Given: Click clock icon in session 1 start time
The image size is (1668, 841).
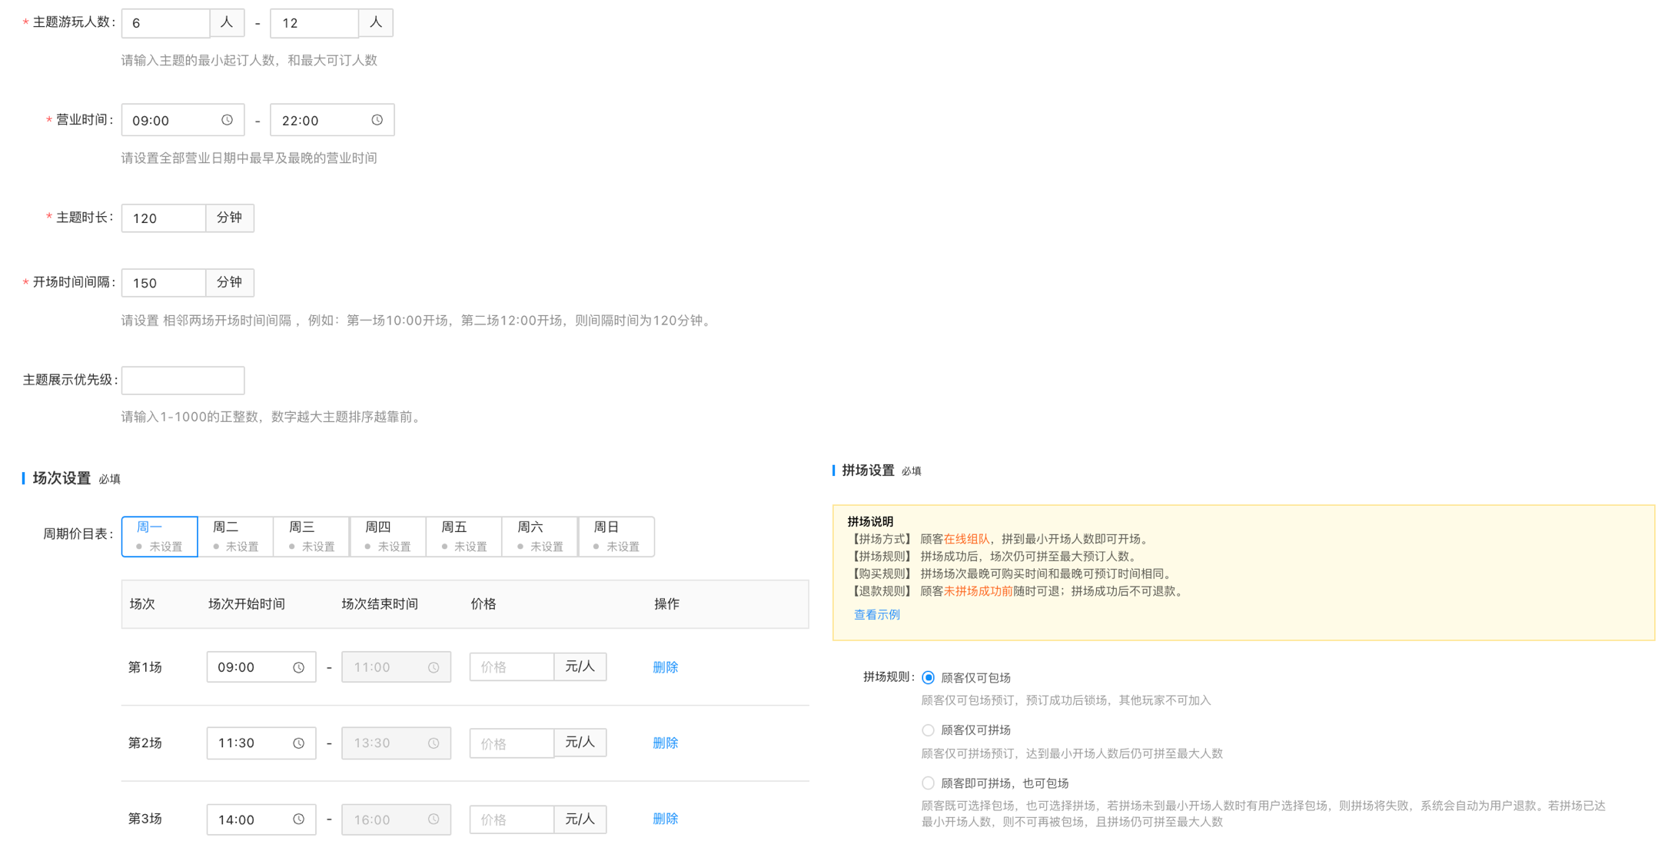Looking at the screenshot, I should [298, 667].
